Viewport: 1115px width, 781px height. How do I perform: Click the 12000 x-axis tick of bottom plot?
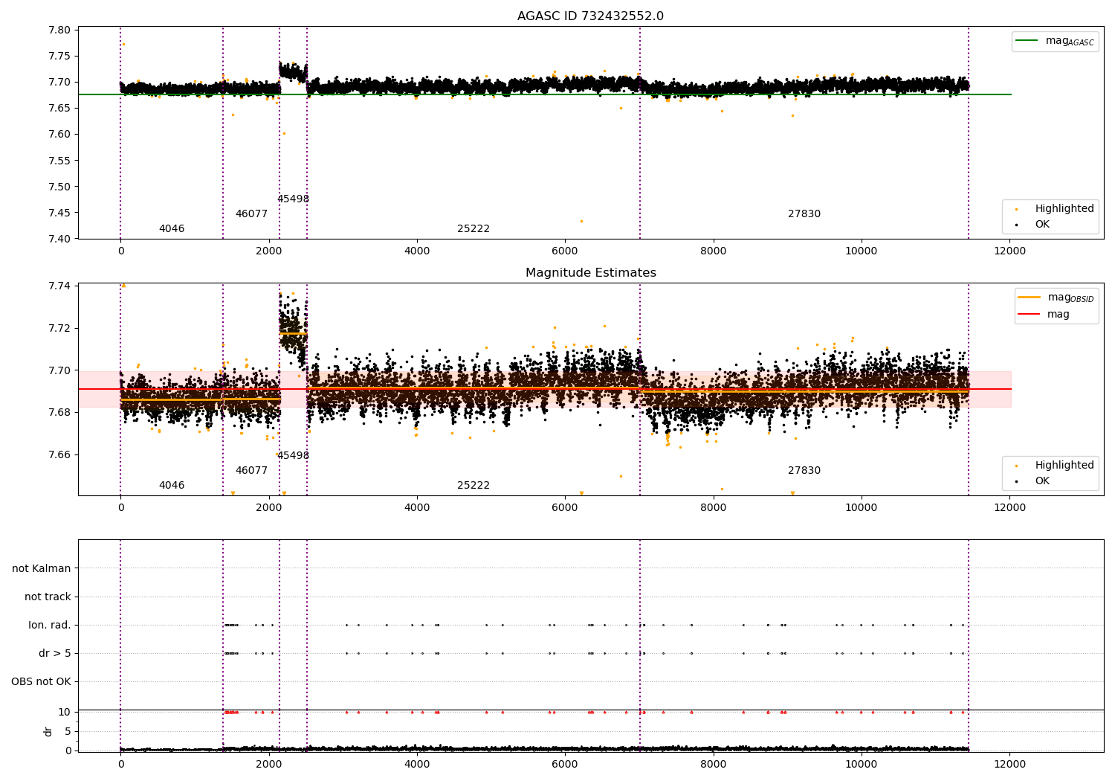click(x=1009, y=763)
